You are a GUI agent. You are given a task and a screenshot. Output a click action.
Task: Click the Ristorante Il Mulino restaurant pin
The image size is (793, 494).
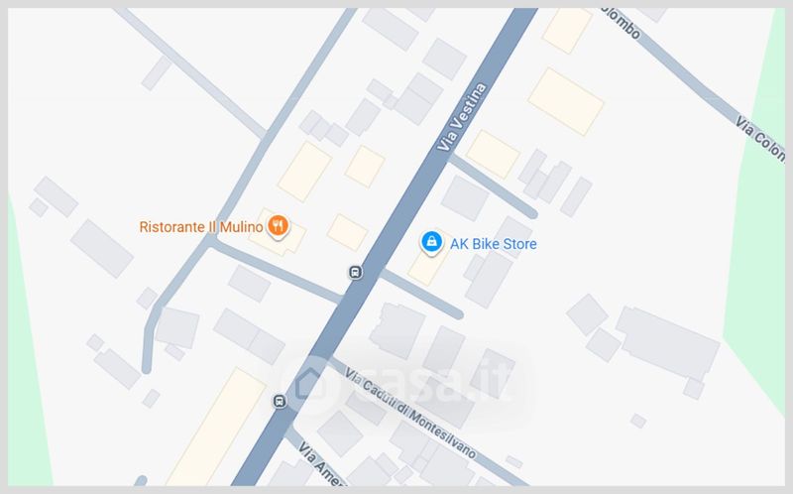click(278, 225)
